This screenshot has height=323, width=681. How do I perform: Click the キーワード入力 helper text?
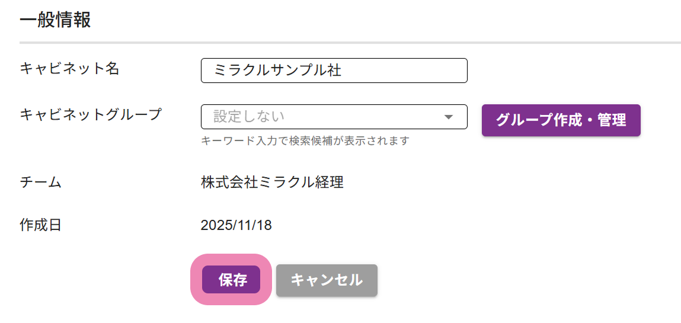(305, 141)
